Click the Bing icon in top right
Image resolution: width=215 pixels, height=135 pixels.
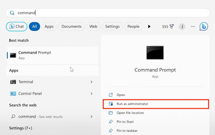click(x=204, y=26)
